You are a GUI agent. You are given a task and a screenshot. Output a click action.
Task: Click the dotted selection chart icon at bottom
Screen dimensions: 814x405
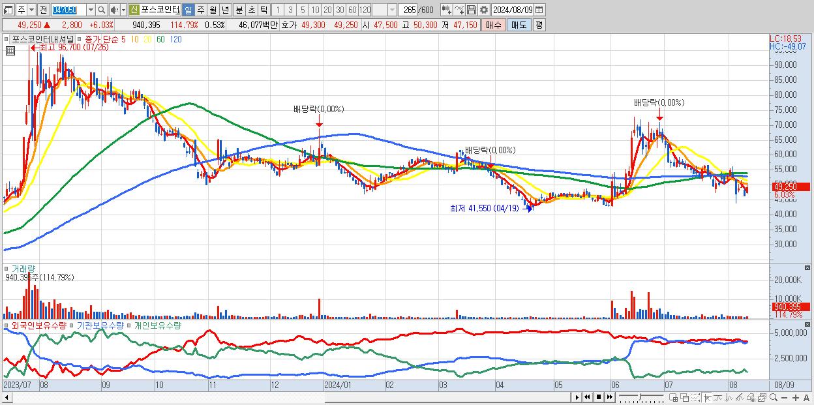coord(695,397)
